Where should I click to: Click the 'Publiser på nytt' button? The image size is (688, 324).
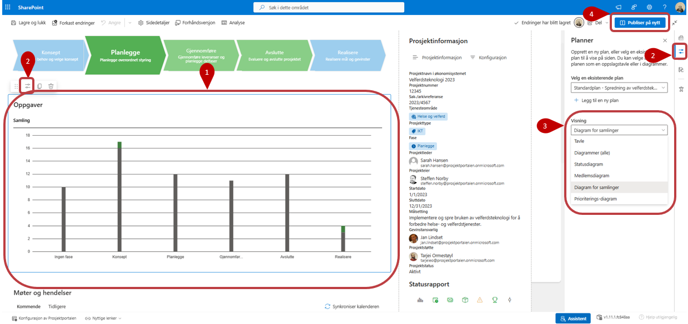click(x=639, y=23)
